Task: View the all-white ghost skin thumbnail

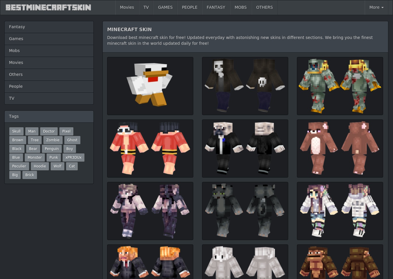Action: (245, 262)
